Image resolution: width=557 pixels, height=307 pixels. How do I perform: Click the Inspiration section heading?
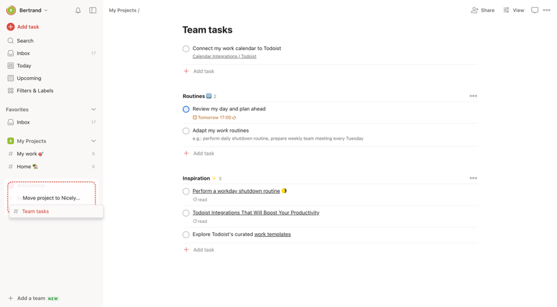[196, 179]
